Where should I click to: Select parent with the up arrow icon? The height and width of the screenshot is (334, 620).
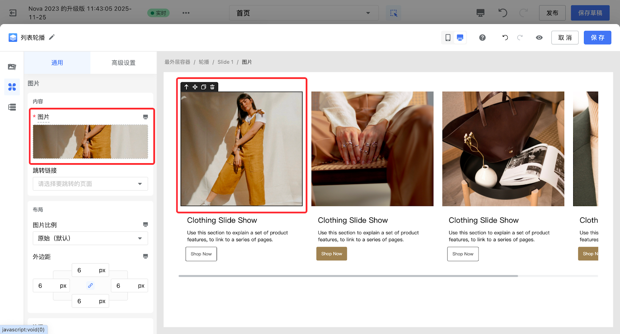tap(186, 87)
